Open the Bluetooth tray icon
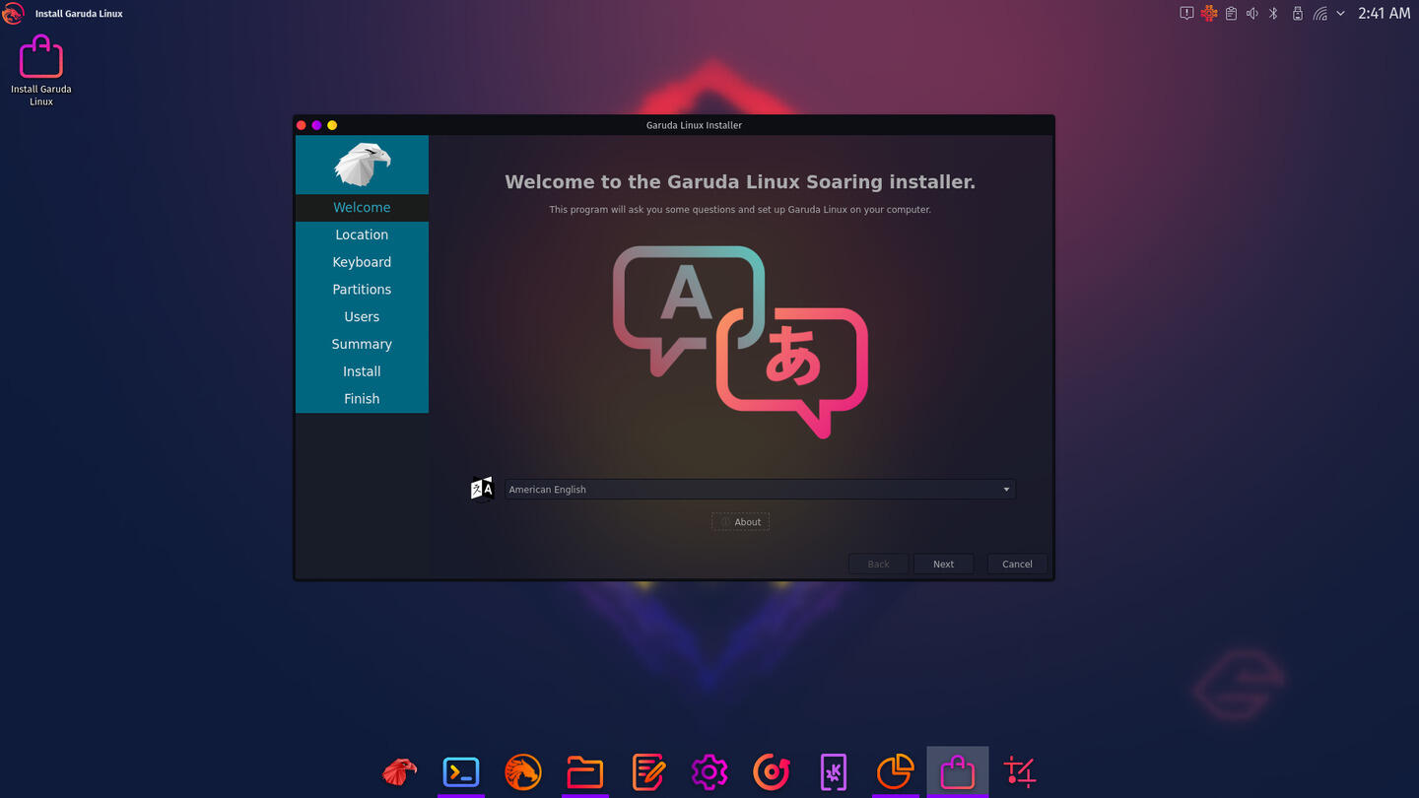The image size is (1419, 798). [1273, 14]
